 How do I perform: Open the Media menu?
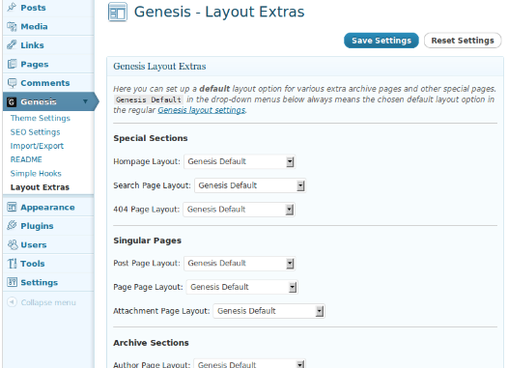[34, 27]
